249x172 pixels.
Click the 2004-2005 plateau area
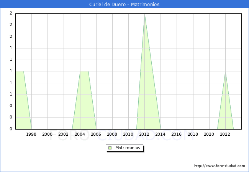point(84,100)
